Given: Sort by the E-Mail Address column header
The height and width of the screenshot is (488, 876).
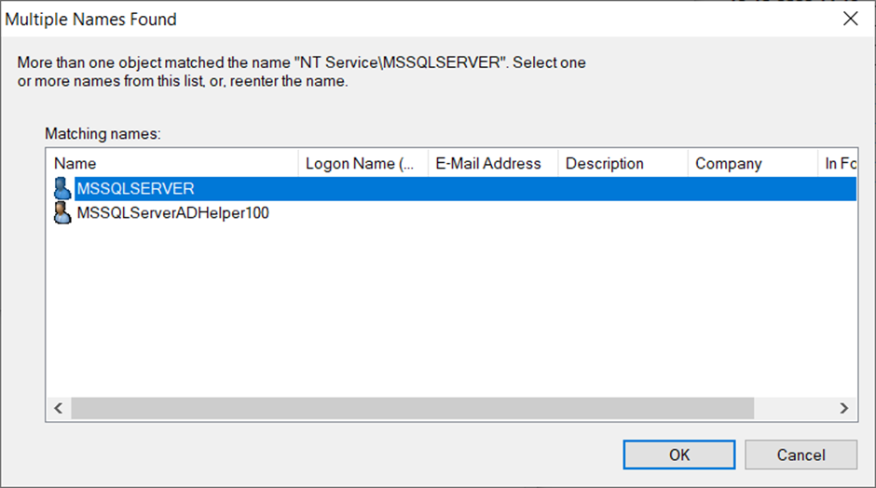Looking at the screenshot, I should [x=493, y=163].
